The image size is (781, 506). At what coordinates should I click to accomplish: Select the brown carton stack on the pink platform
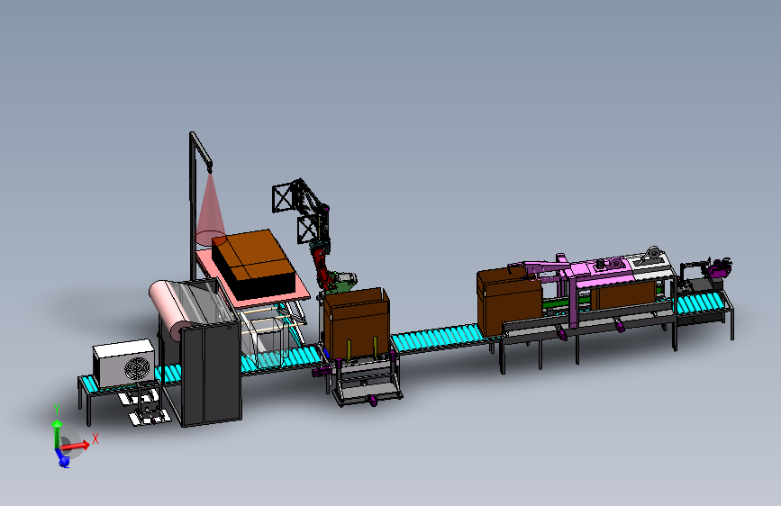click(x=254, y=265)
